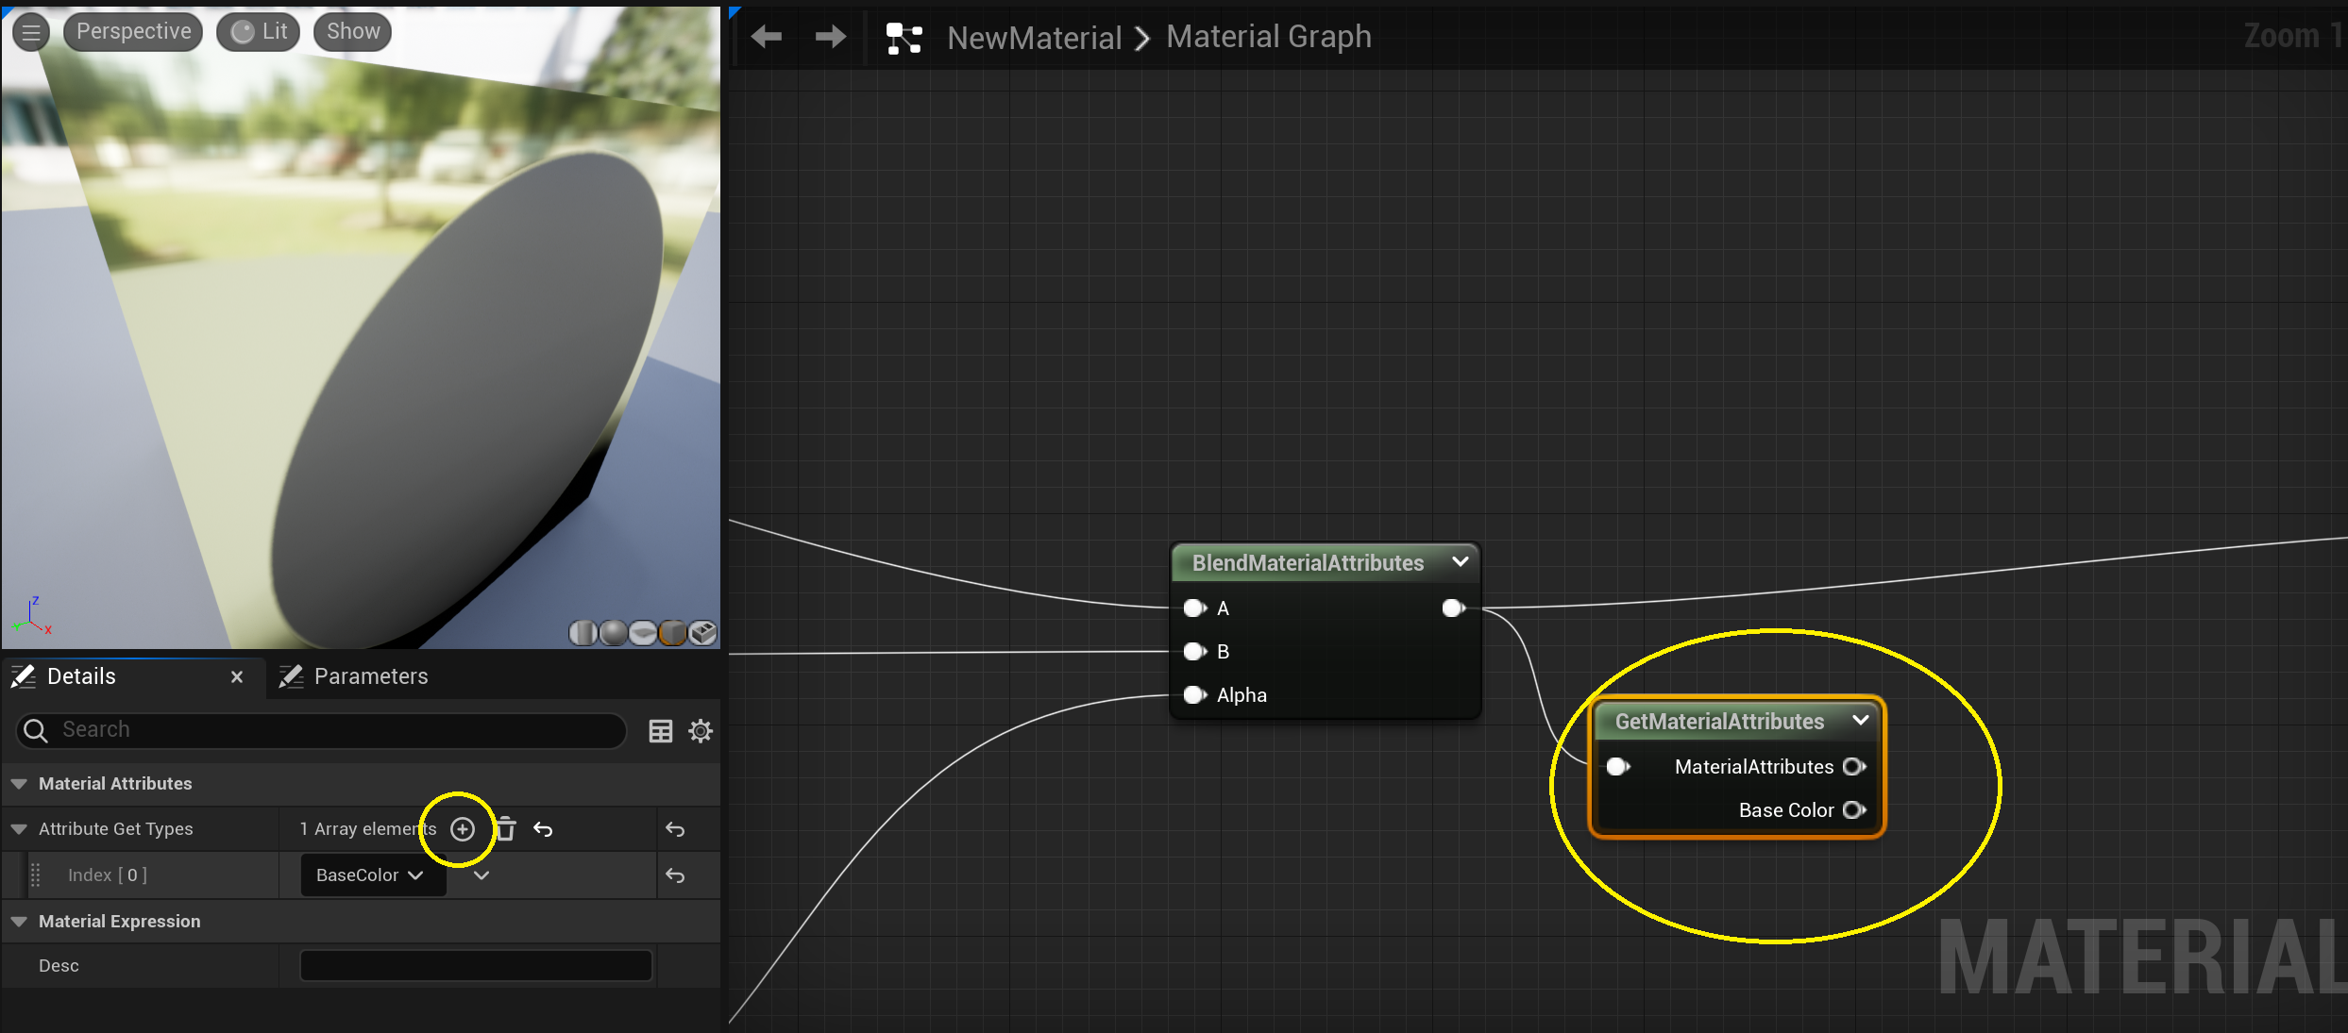Navigate back in material graph history
The image size is (2348, 1033).
coord(767,37)
